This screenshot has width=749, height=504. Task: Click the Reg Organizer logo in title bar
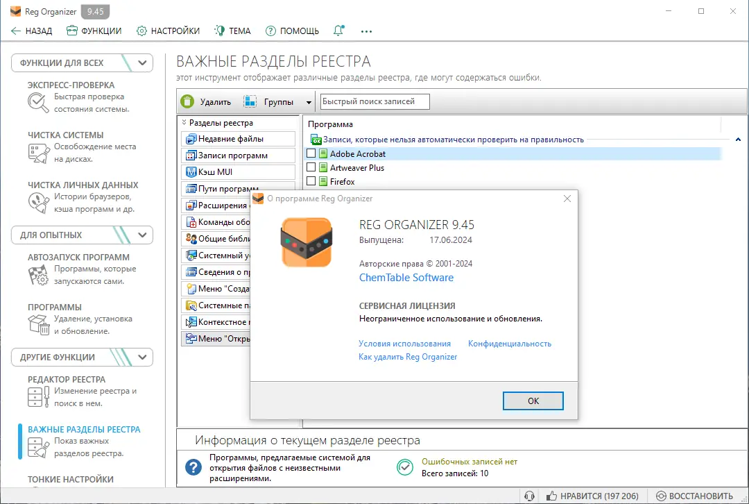[x=15, y=11]
